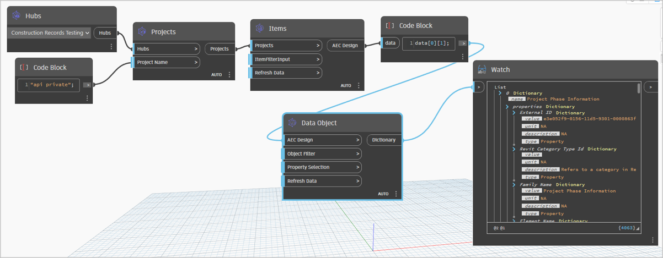Viewport: 663px width, 258px height.
Task: Click AUTO lacing label on Data Object
Action: coord(383,194)
